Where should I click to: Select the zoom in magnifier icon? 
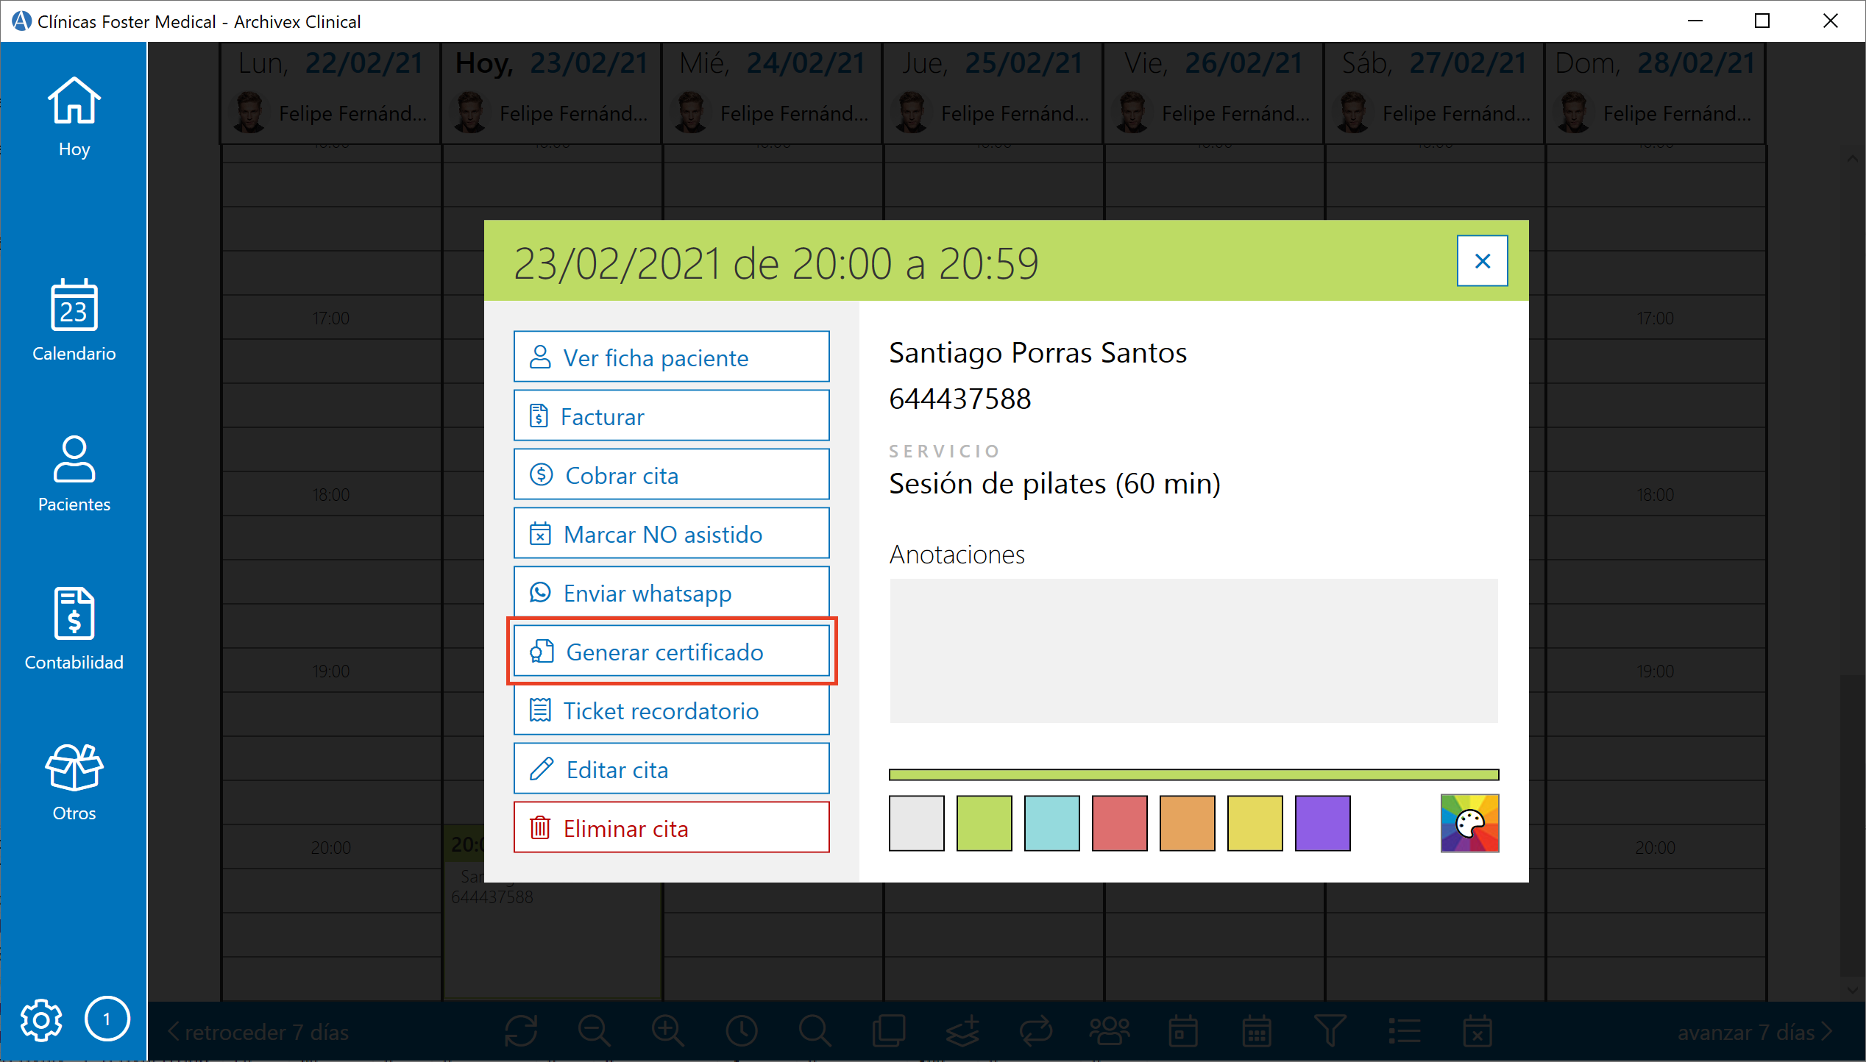pos(667,1031)
